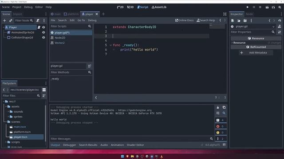Image resolution: width=284 pixels, height=159 pixels.
Task: Go to previous edited document arrow
Action: 220,20
